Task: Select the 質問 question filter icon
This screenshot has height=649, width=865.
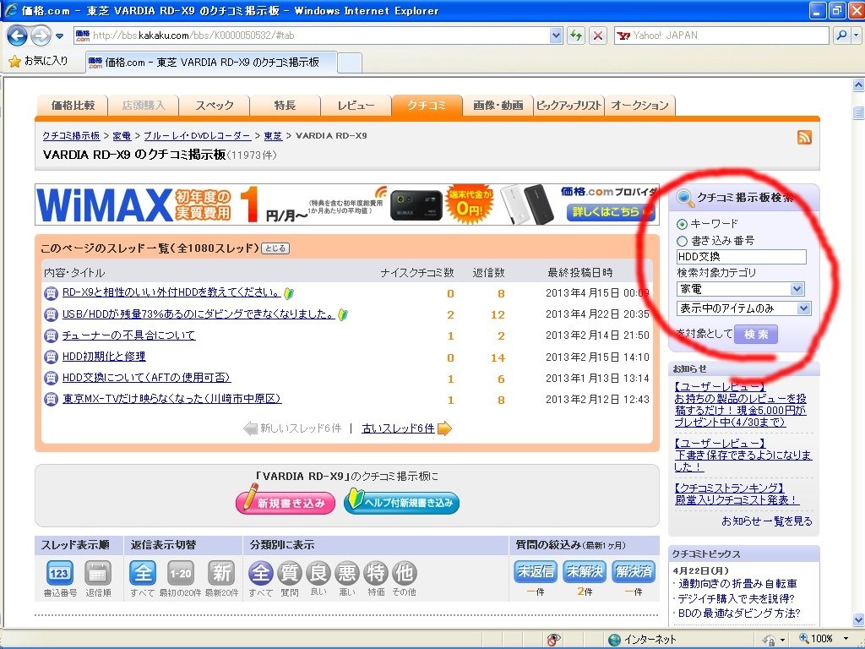Action: pos(289,573)
